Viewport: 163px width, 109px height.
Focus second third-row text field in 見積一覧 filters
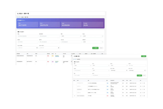tap(101, 75)
